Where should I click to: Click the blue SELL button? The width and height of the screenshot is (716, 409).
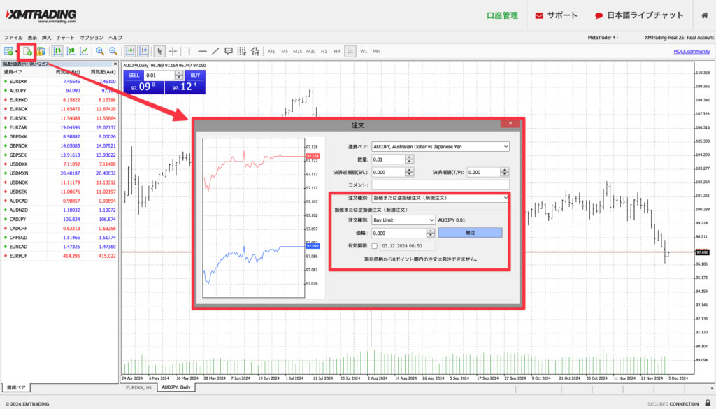coord(134,75)
